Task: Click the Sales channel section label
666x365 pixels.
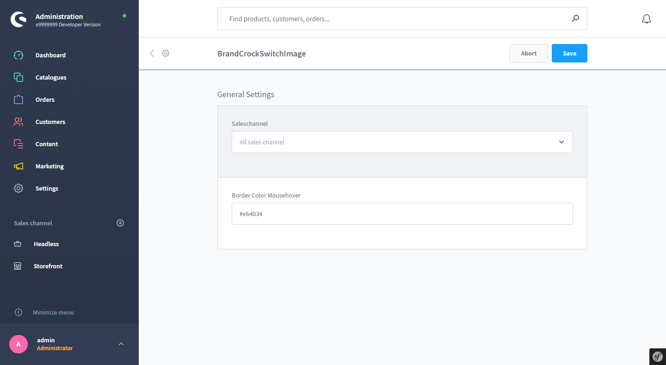Action: pos(33,223)
